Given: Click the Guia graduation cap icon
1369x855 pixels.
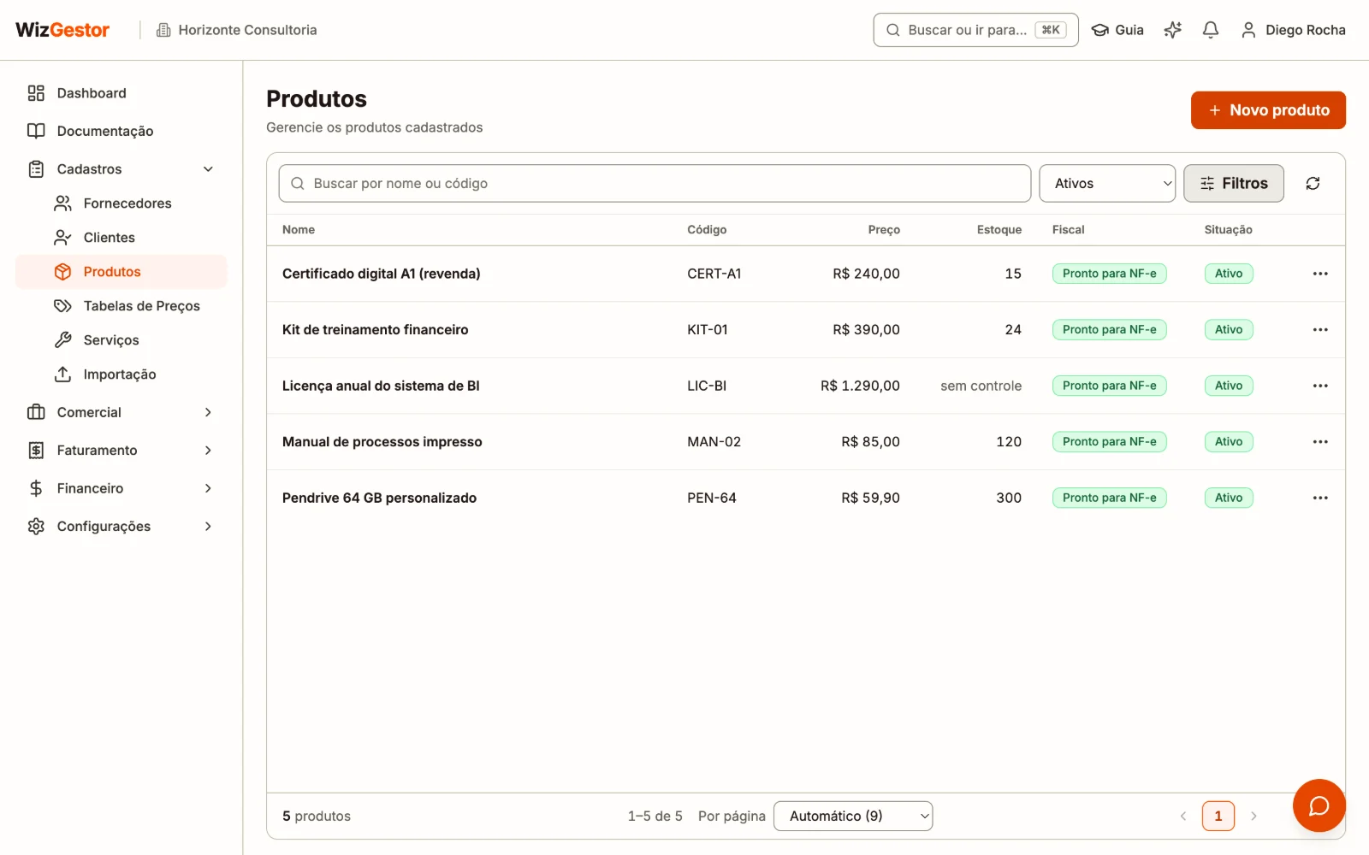Looking at the screenshot, I should 1100,30.
